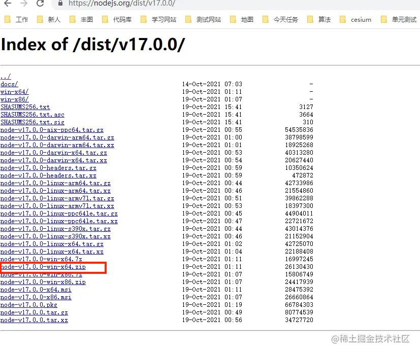Screen dimensions: 420x354
Task: Open the cesium bookmark folder
Action: click(x=356, y=20)
